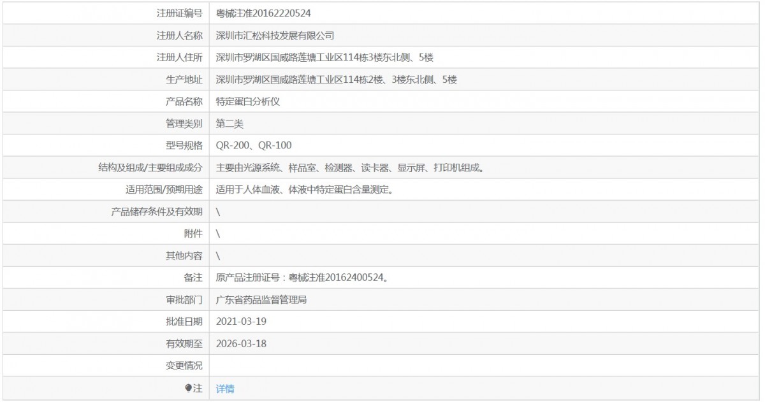Click the 注册证编号 label
This screenshot has height=402, width=765.
pyautogui.click(x=180, y=13)
